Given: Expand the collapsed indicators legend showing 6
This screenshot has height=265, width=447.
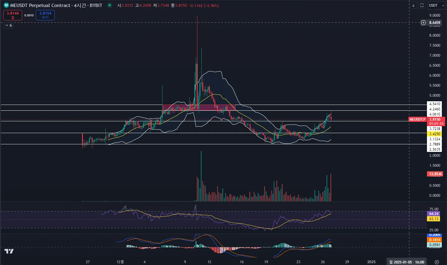Looking at the screenshot, I should point(9,25).
